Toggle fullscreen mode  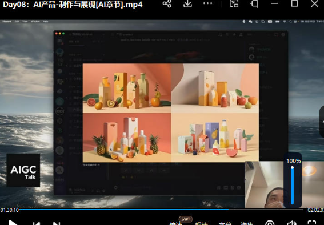click(312, 223)
